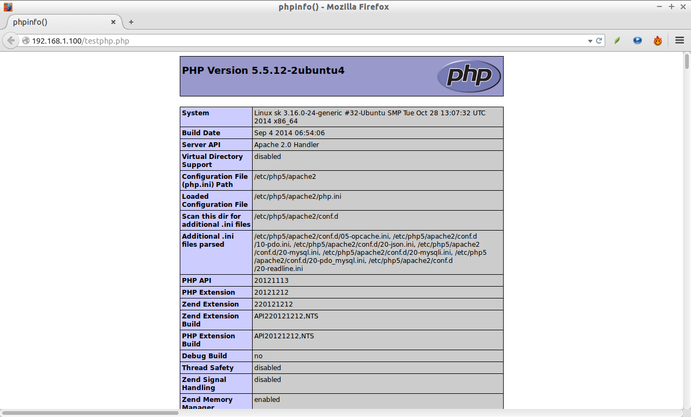This screenshot has width=691, height=417.
Task: Click the 'API220121212,NTS' value
Action: [x=286, y=316]
